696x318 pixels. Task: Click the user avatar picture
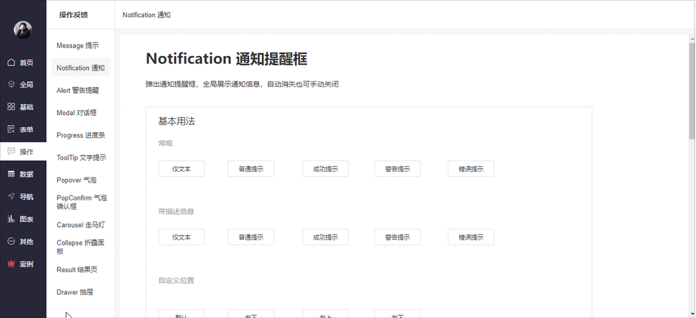tap(23, 30)
